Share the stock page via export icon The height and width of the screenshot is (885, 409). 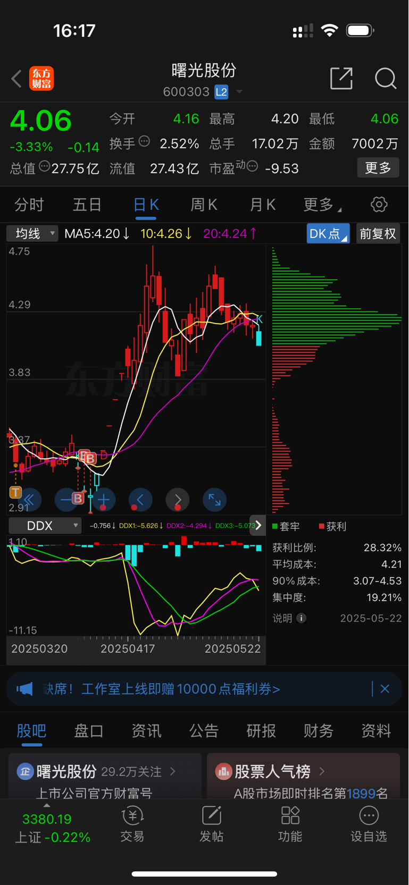tap(341, 78)
